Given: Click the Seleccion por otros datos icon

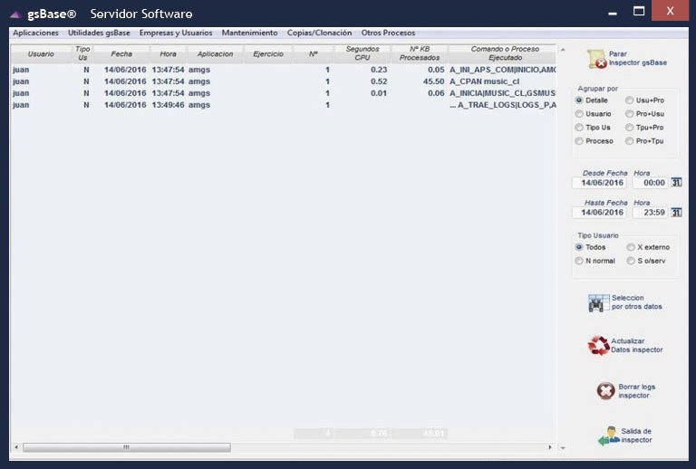Looking at the screenshot, I should (598, 302).
